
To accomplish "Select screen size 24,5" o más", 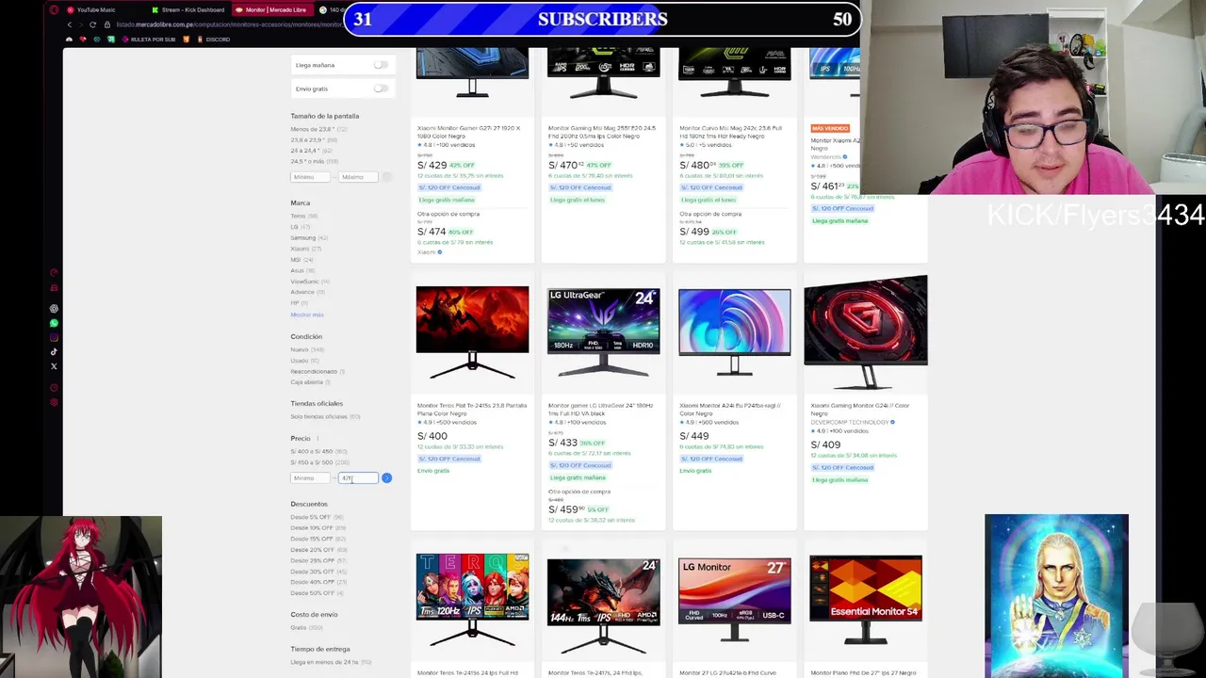I will click(308, 161).
